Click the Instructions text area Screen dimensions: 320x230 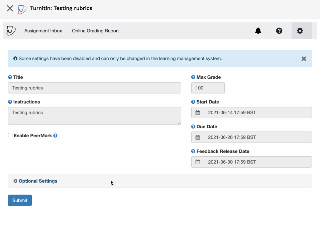95,116
